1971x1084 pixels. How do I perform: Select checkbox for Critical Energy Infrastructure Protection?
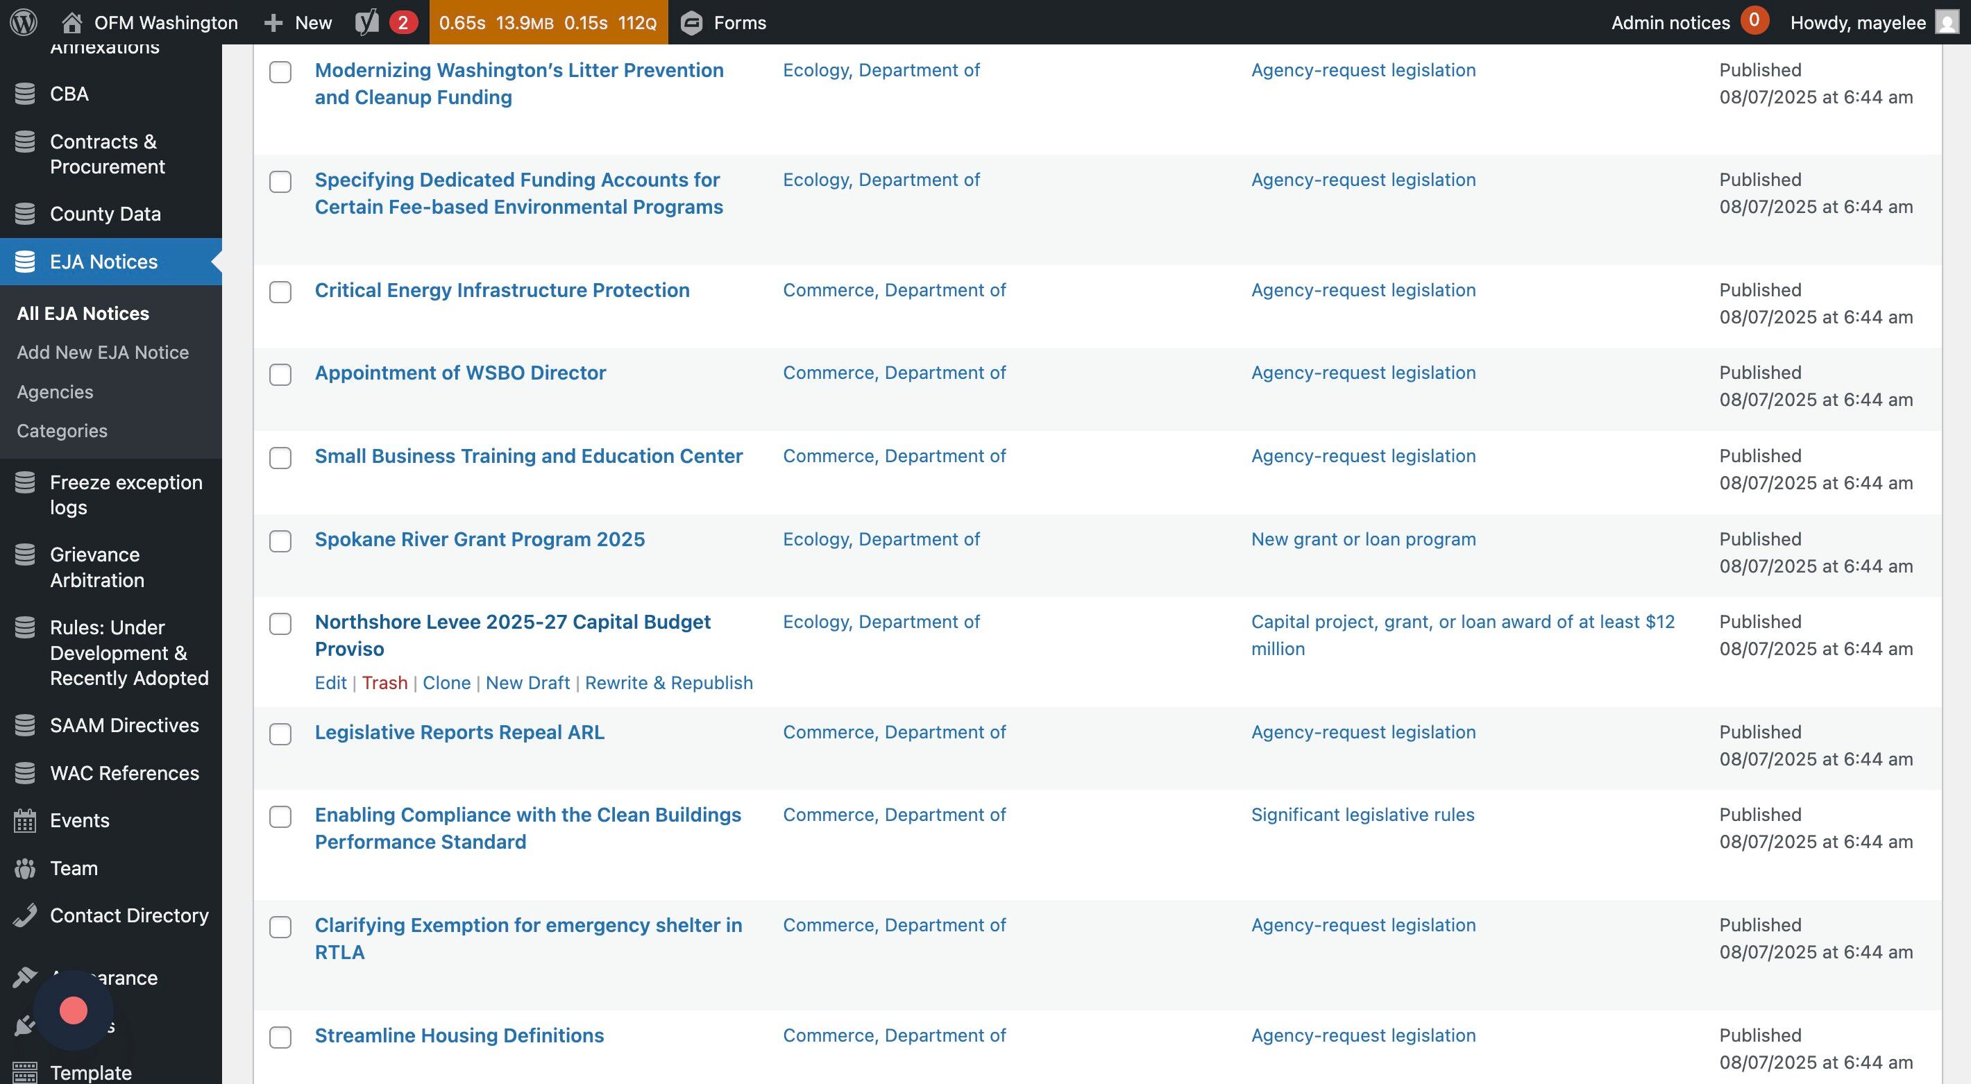click(x=280, y=291)
